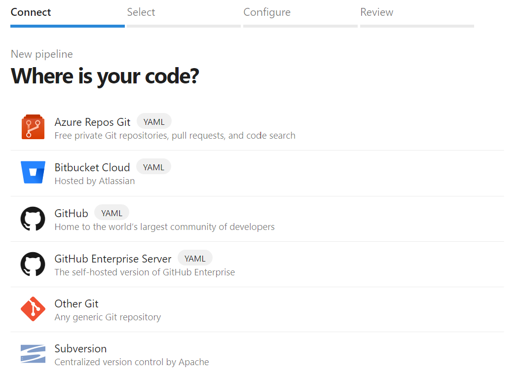The height and width of the screenshot is (378, 519).
Task: Click 'Any generic Git repository' description
Action: pos(108,317)
